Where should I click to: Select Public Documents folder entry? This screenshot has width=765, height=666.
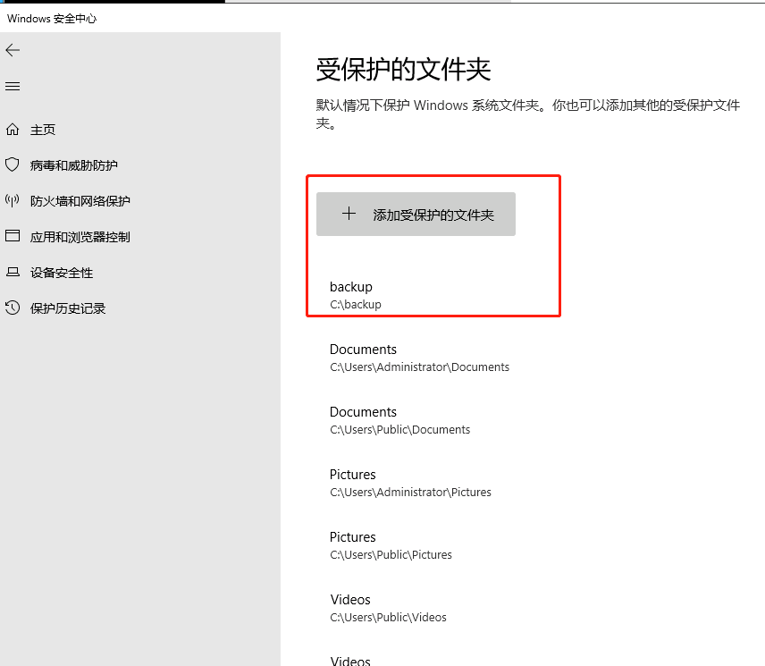(399, 420)
